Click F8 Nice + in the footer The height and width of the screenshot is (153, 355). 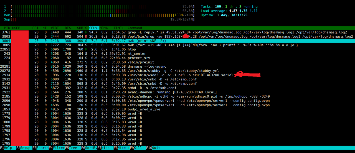coord(121,148)
